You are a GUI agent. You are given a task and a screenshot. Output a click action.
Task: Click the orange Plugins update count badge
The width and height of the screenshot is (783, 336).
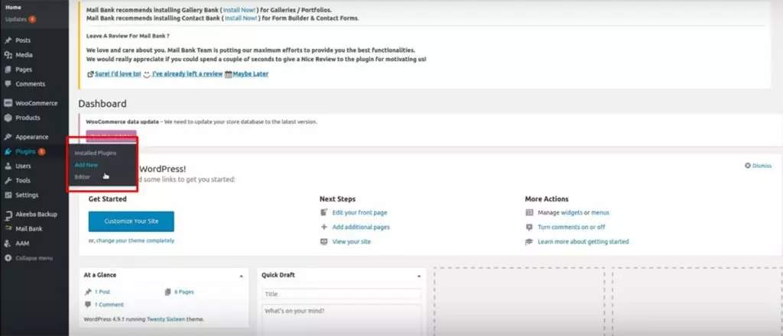[x=42, y=151]
